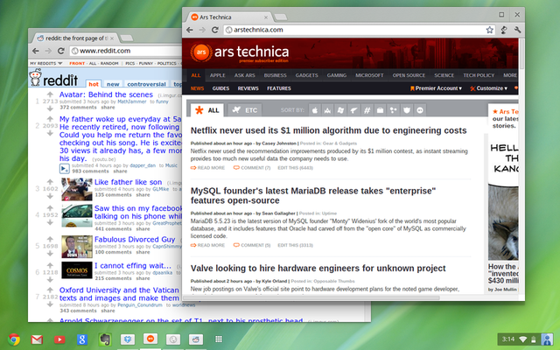Open the user avatar in tray
Viewport: 560px width, 350px height.
click(547, 339)
